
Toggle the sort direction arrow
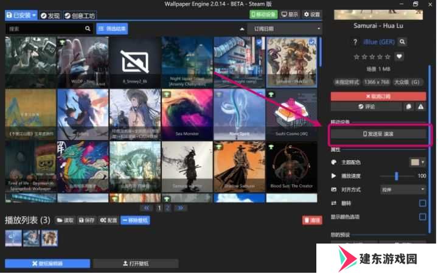pyautogui.click(x=242, y=29)
